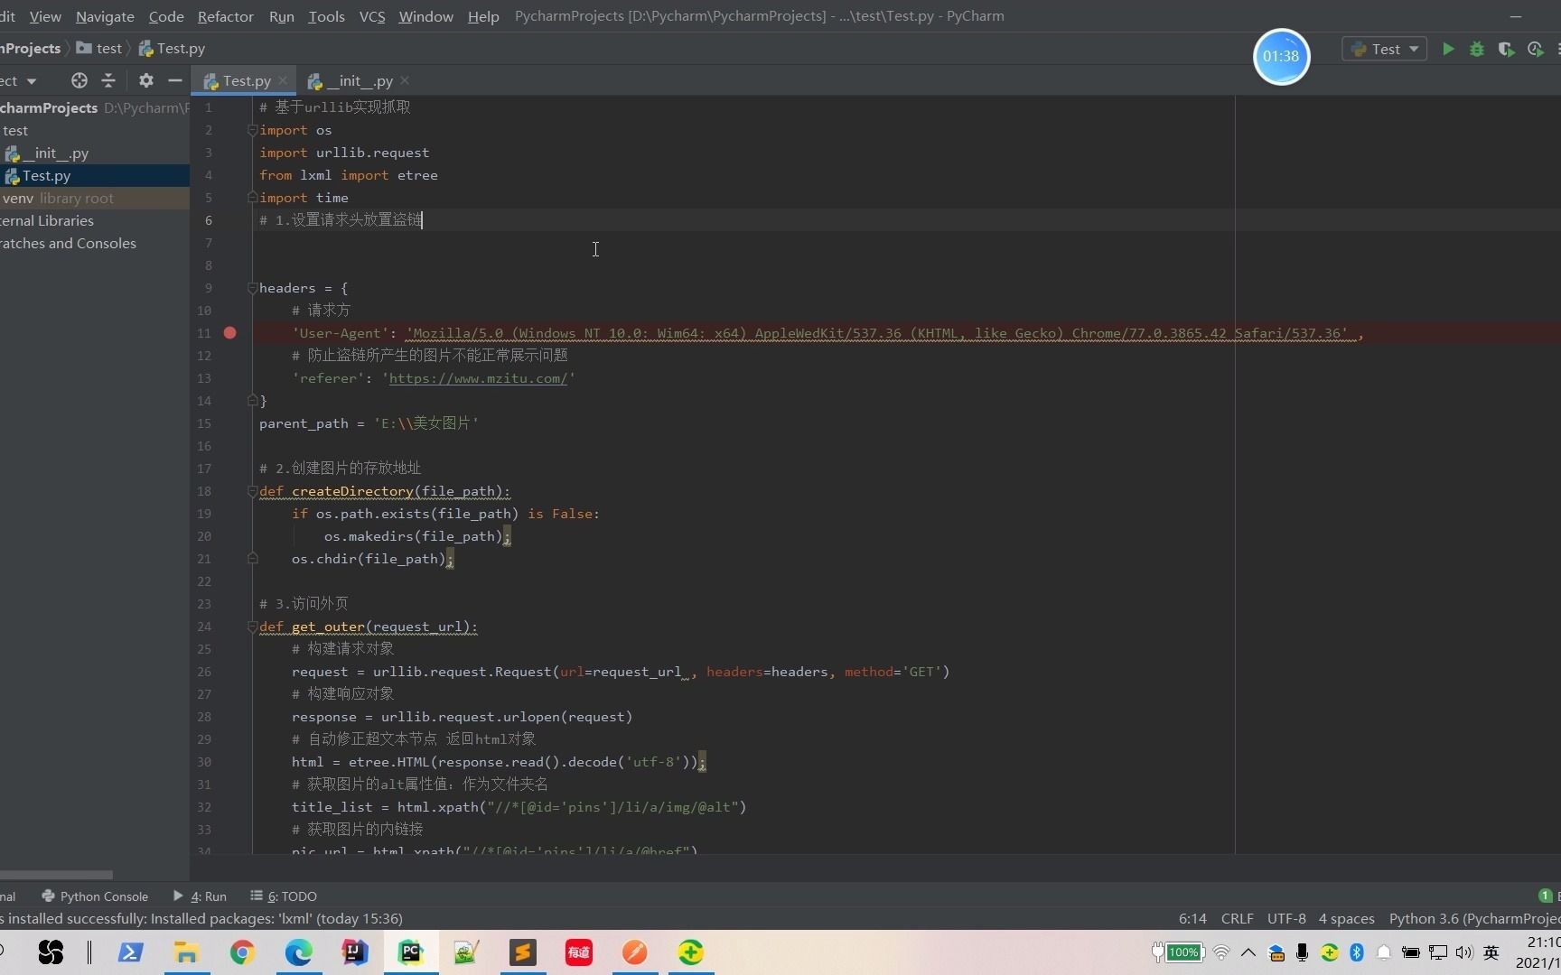Profile the script with the profiler icon

pos(1536,49)
